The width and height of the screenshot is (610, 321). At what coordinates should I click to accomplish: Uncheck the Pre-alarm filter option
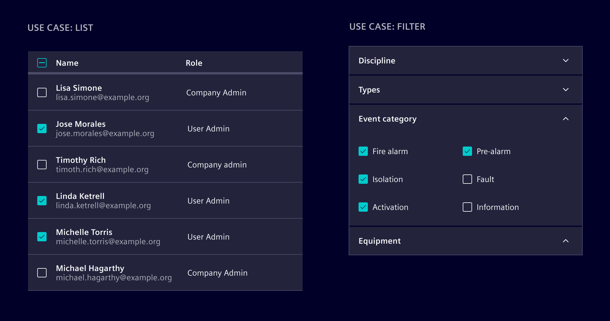point(467,151)
